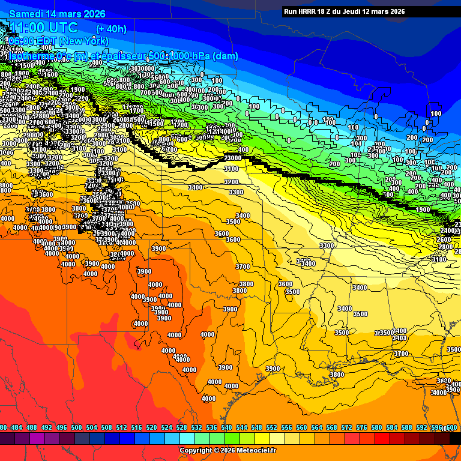Click the Samedi 14 mars 2026 date label

pyautogui.click(x=58, y=14)
